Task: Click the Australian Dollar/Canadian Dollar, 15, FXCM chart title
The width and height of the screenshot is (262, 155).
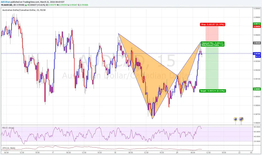Action: pyautogui.click(x=24, y=10)
